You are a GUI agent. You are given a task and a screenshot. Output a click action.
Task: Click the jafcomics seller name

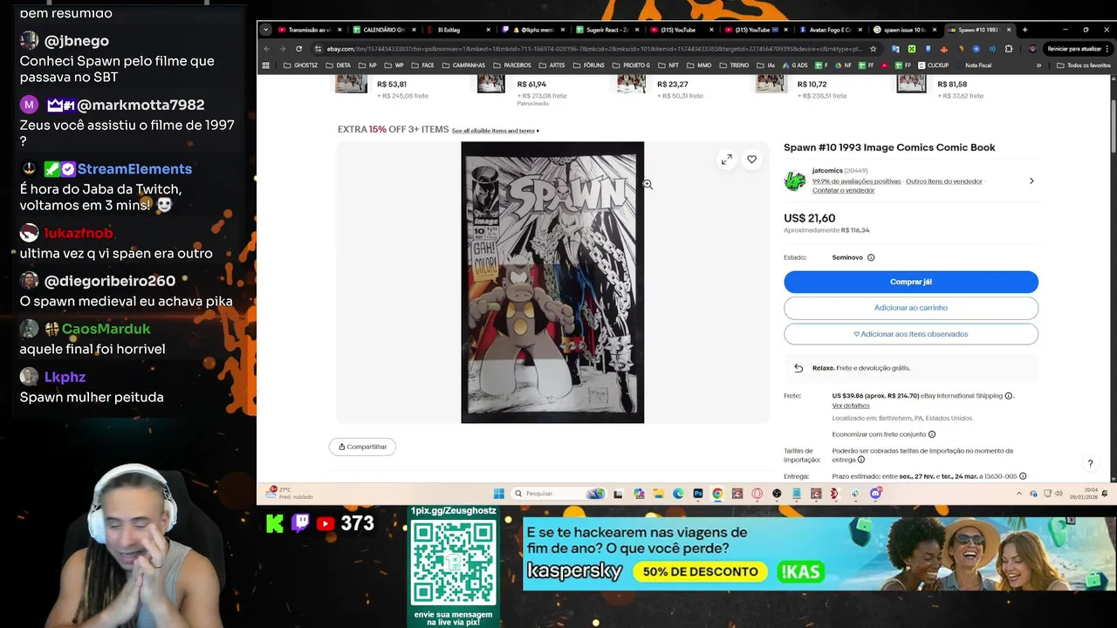tap(827, 171)
